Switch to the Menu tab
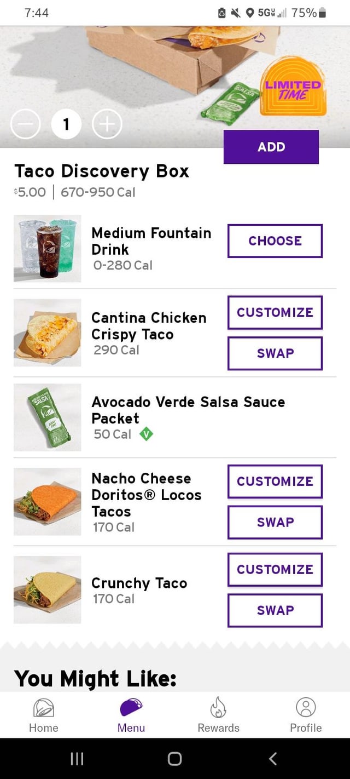This screenshot has width=350, height=779. pos(131,715)
